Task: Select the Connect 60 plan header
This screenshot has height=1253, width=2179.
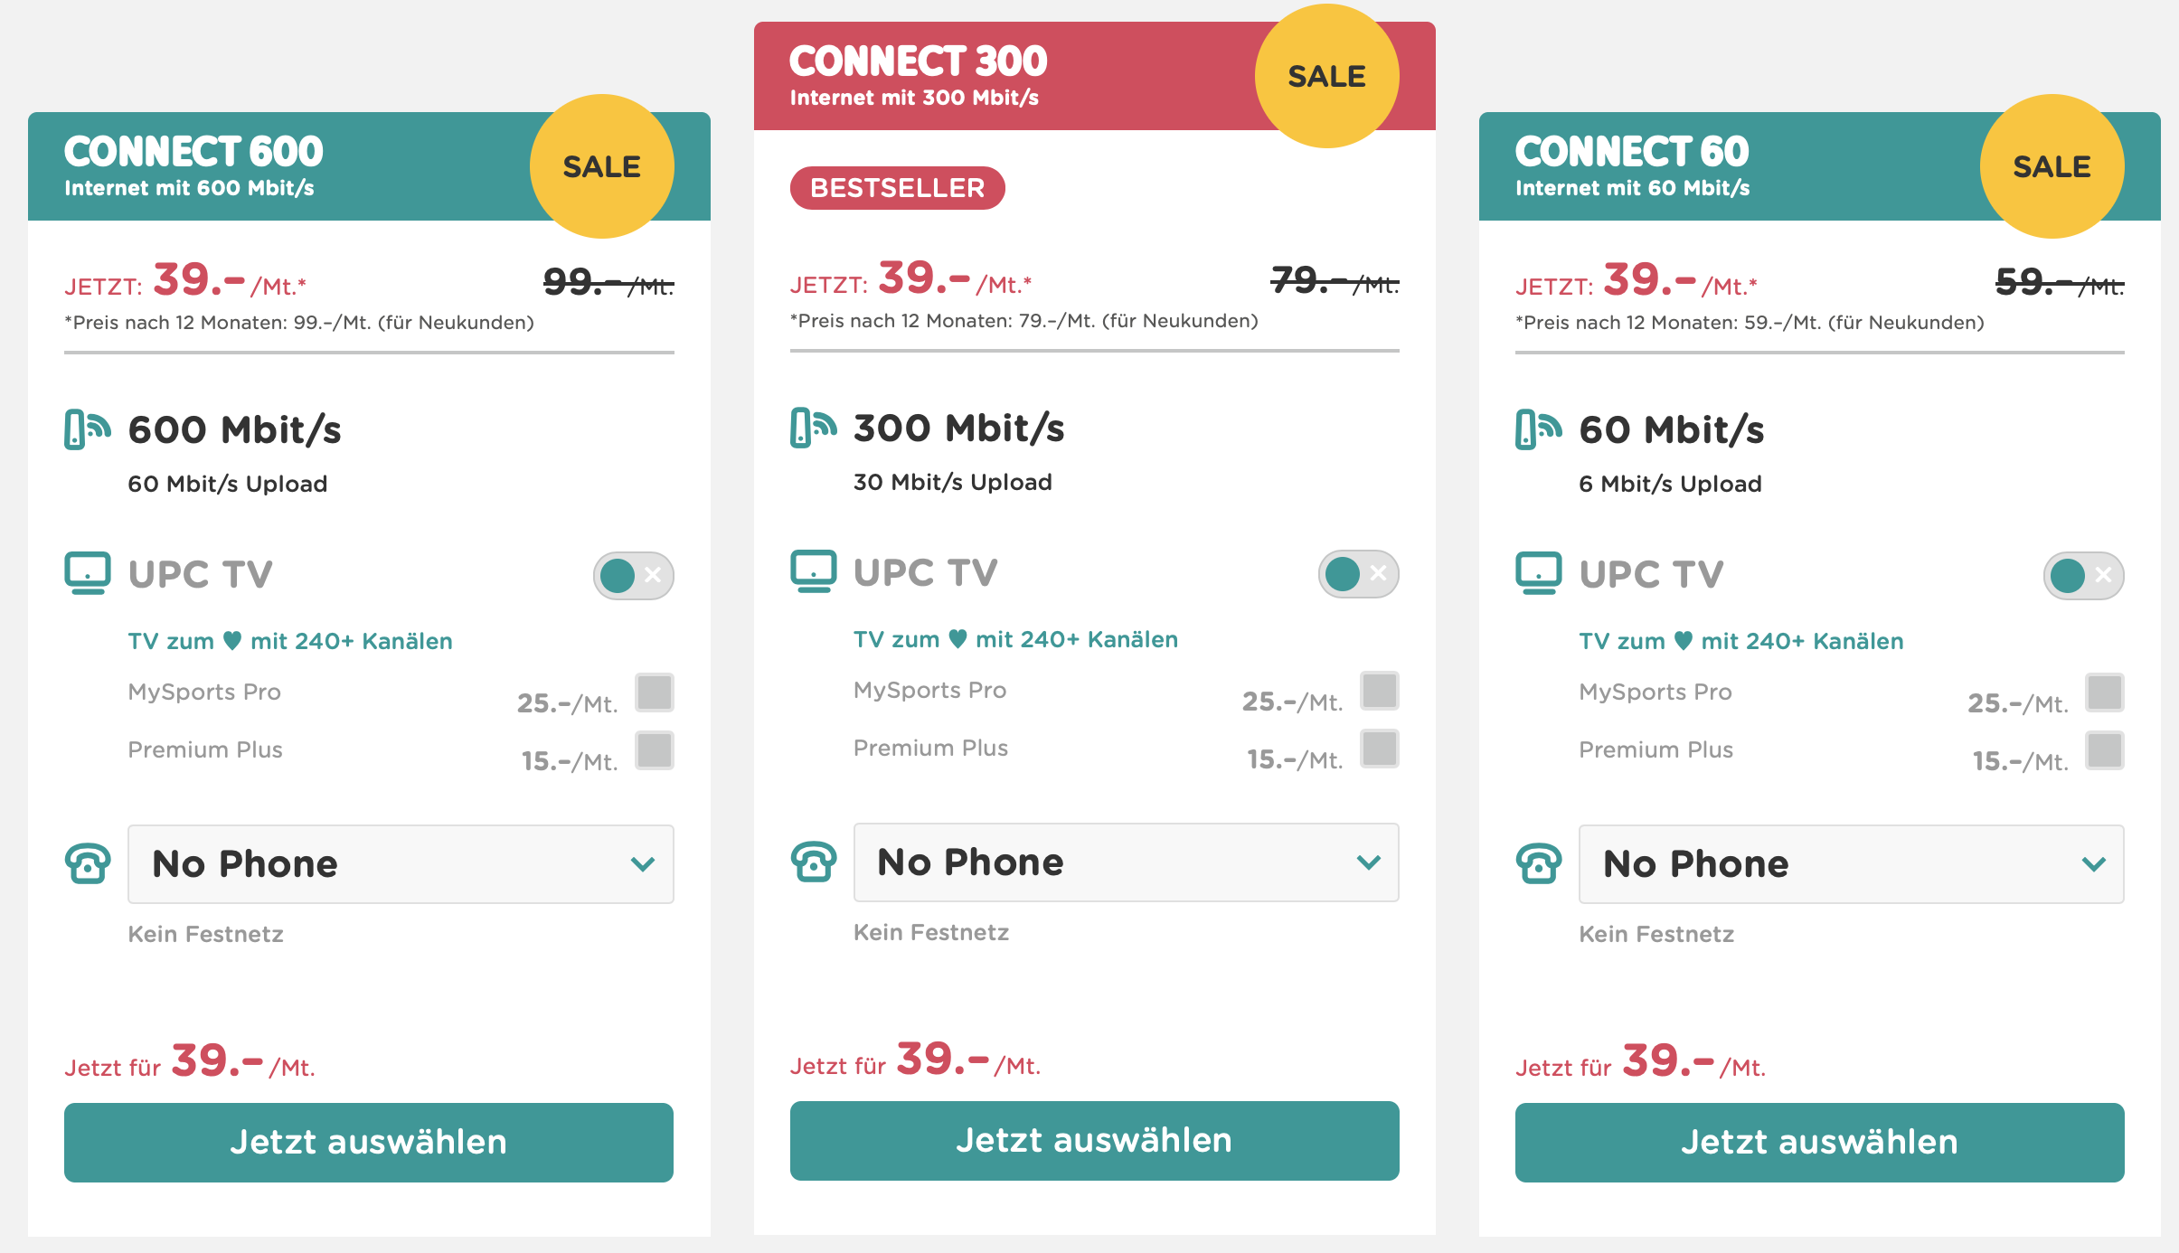Action: tap(1718, 166)
